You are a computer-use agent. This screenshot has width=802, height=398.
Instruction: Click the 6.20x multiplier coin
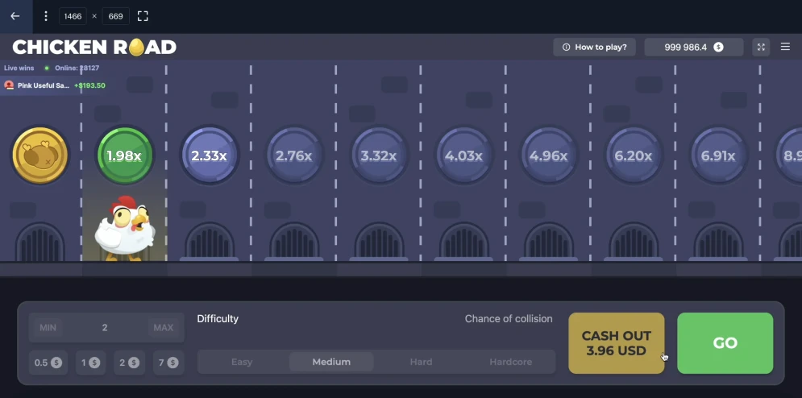point(634,155)
